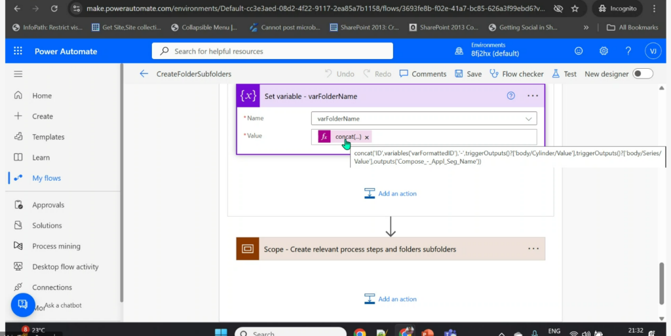The height and width of the screenshot is (336, 671).
Task: Open the help question mark in header
Action: [x=628, y=51]
